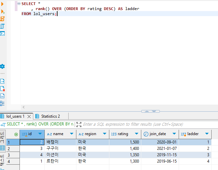Select row number 1 header

[13, 142]
